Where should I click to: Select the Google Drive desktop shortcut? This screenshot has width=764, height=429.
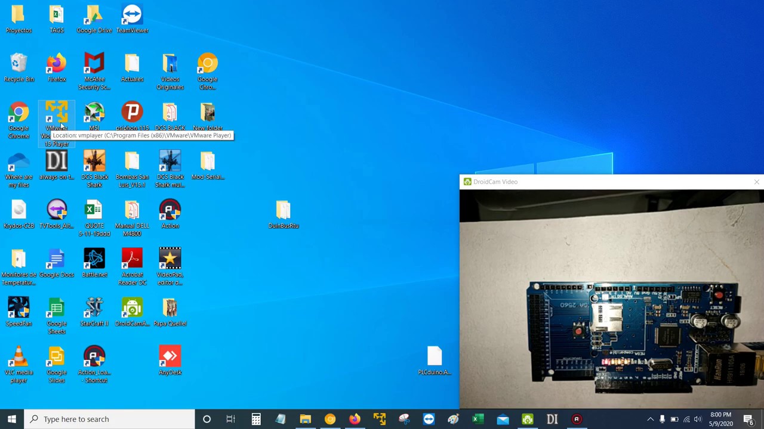click(94, 19)
